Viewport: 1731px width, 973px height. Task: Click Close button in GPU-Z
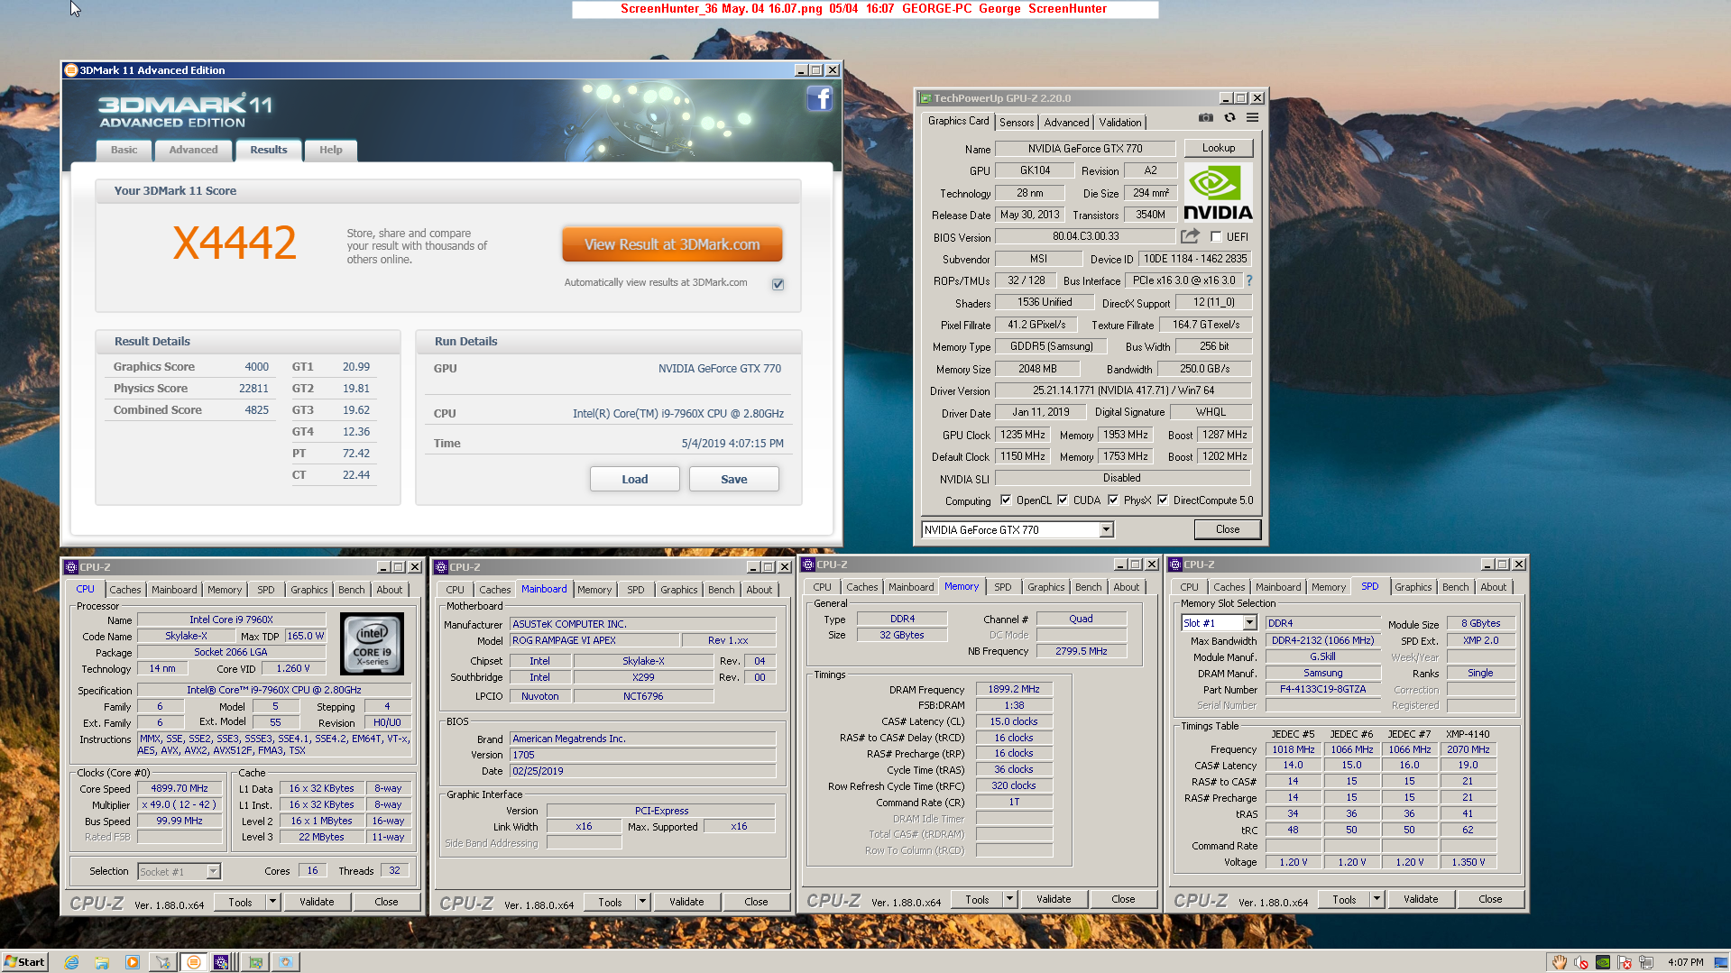point(1227,529)
